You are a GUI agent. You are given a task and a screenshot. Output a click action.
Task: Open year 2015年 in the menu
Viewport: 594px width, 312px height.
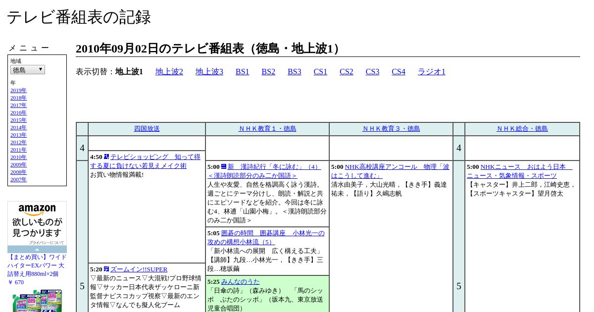pyautogui.click(x=18, y=120)
